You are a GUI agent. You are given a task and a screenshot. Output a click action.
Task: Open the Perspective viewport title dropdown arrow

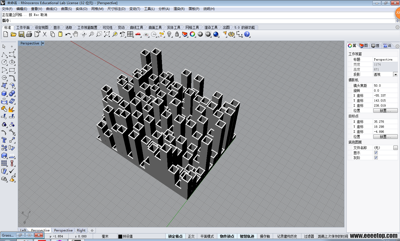(43, 43)
